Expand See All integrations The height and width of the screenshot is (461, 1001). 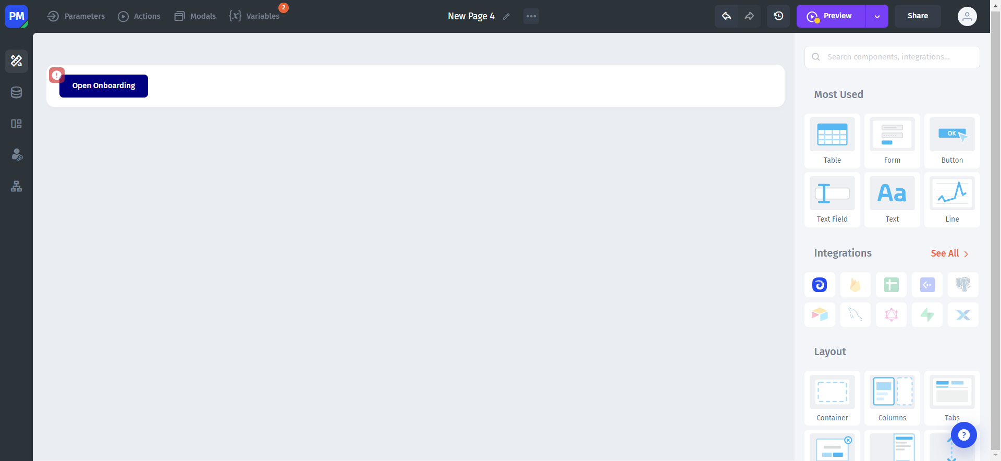pyautogui.click(x=949, y=253)
